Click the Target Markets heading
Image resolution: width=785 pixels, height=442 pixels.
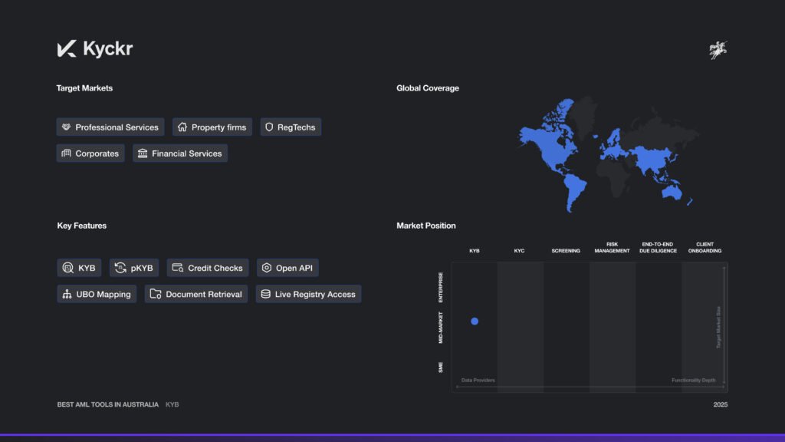coord(84,88)
